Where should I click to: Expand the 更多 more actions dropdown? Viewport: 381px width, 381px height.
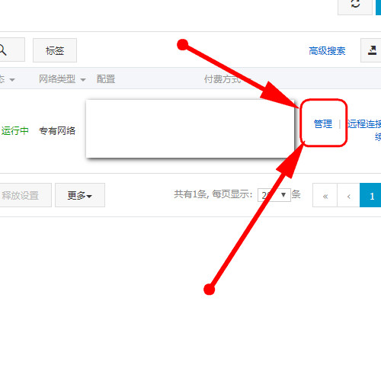coord(80,195)
